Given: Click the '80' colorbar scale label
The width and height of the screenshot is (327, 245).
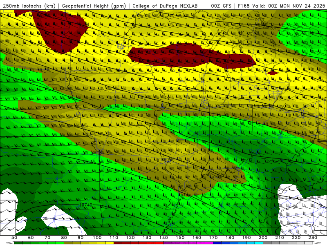Looking at the screenshot, I should [x=64, y=238].
